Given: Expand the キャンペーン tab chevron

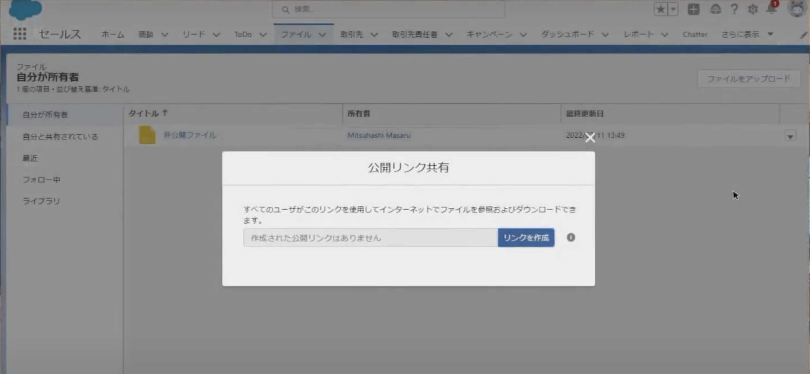Looking at the screenshot, I should (x=523, y=35).
